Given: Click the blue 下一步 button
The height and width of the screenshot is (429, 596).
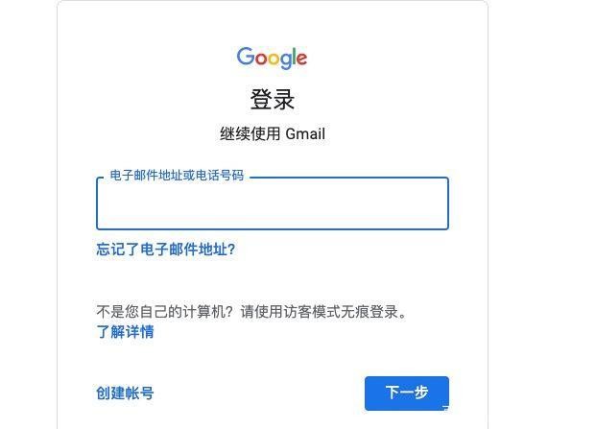Looking at the screenshot, I should [407, 393].
